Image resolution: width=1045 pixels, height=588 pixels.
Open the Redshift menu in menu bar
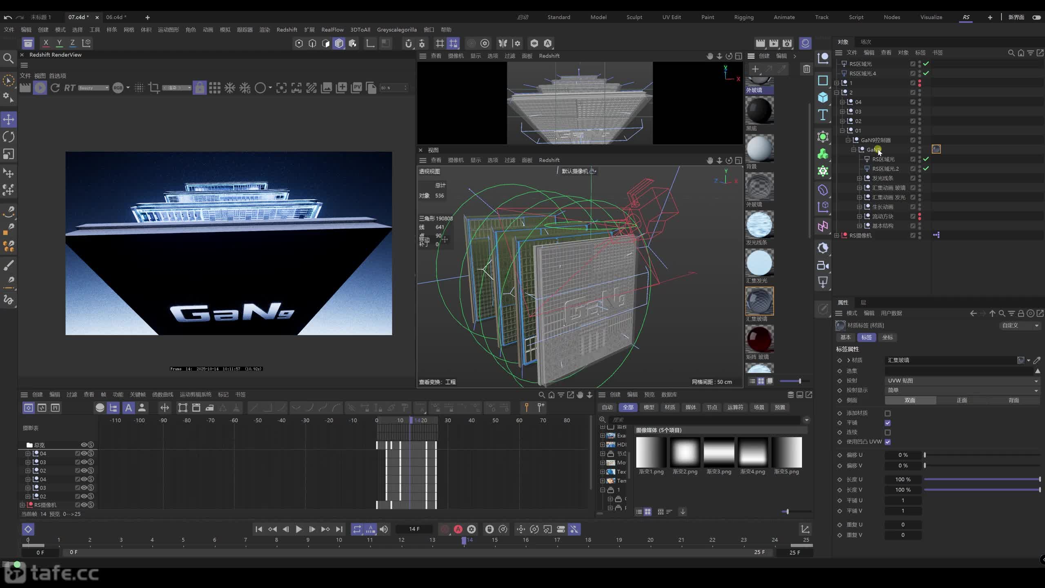click(x=287, y=29)
